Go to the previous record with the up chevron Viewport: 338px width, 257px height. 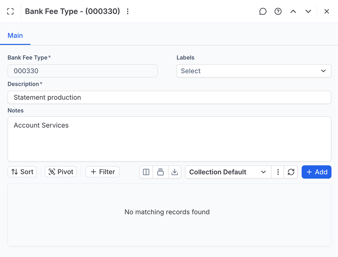(x=293, y=11)
